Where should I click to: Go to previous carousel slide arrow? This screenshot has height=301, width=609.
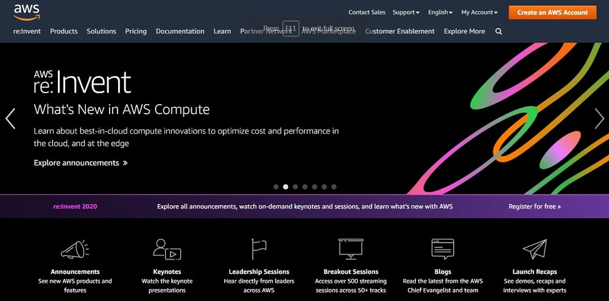point(10,118)
